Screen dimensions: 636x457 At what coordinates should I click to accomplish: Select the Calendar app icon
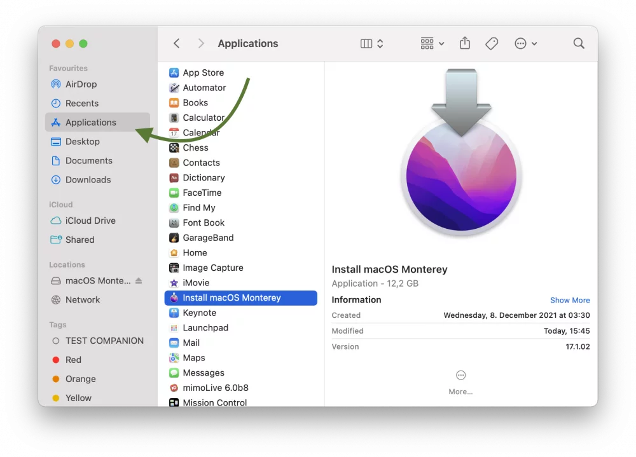tap(174, 133)
